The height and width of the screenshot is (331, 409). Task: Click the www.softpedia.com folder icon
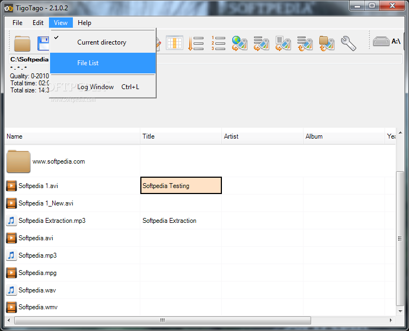pyautogui.click(x=18, y=161)
